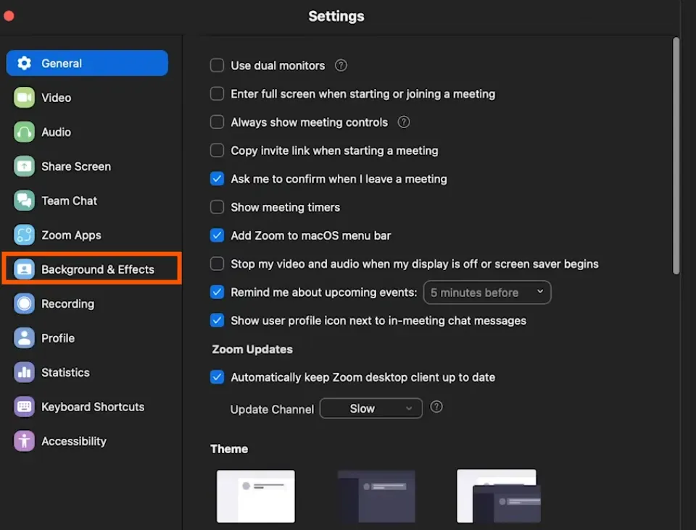This screenshot has width=696, height=530.
Task: Select the Recording settings icon
Action: tap(24, 303)
